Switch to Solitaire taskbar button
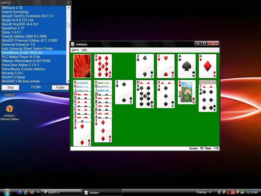 coord(102,192)
